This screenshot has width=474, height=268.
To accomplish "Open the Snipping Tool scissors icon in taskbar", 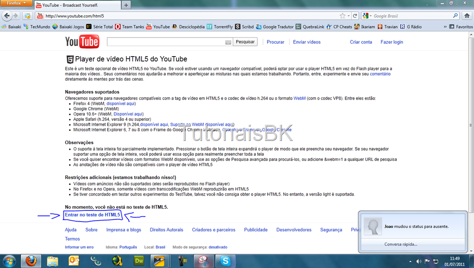I will (204, 261).
